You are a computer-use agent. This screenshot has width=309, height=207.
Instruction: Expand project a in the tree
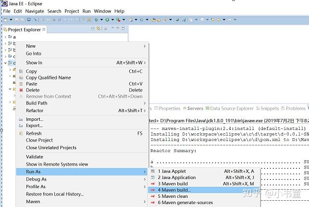click(5, 37)
